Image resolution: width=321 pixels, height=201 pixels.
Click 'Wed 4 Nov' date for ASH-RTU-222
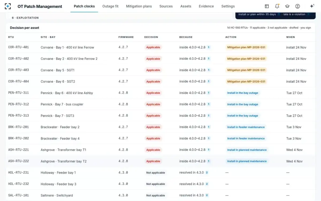pos(294,161)
